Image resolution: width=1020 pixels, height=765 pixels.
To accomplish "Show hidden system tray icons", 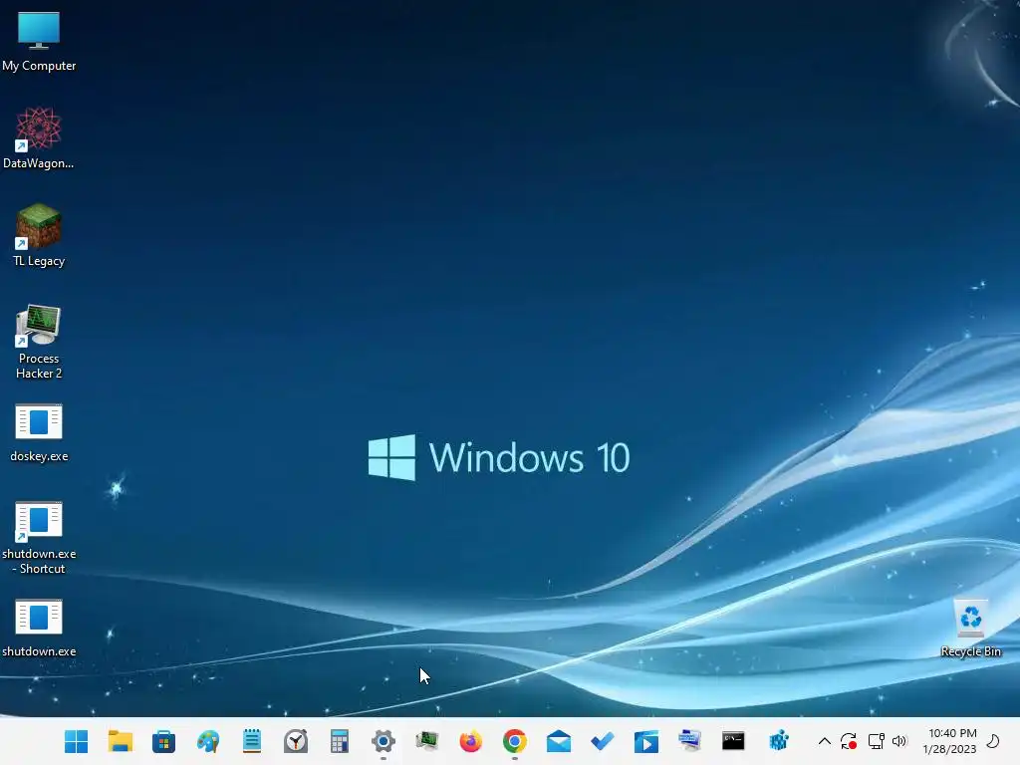I will coord(824,741).
